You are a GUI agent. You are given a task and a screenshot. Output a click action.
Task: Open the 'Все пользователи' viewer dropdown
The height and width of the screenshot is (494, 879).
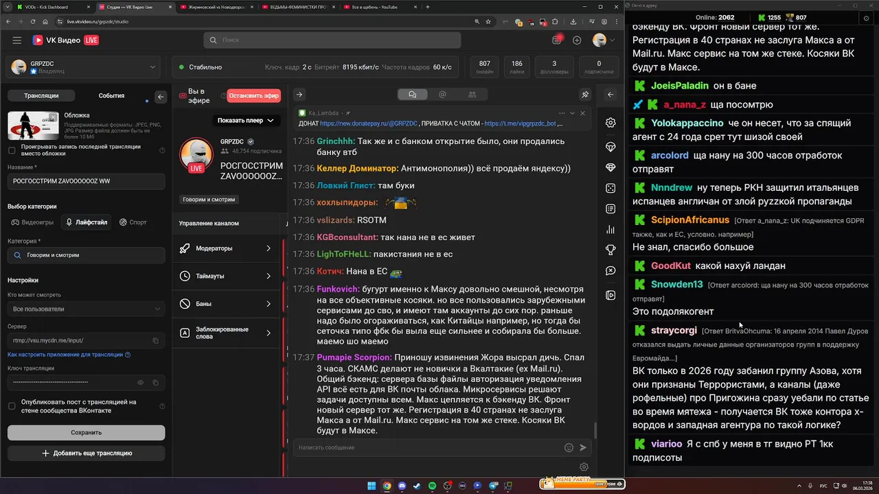point(86,309)
